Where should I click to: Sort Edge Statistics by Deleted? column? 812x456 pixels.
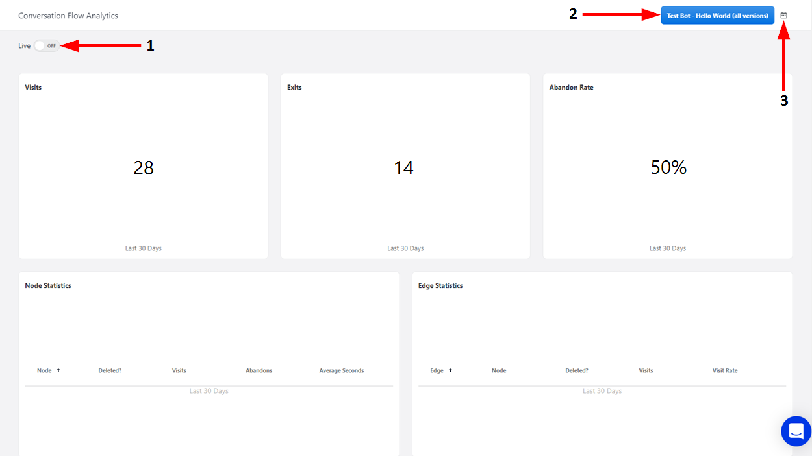(576, 371)
